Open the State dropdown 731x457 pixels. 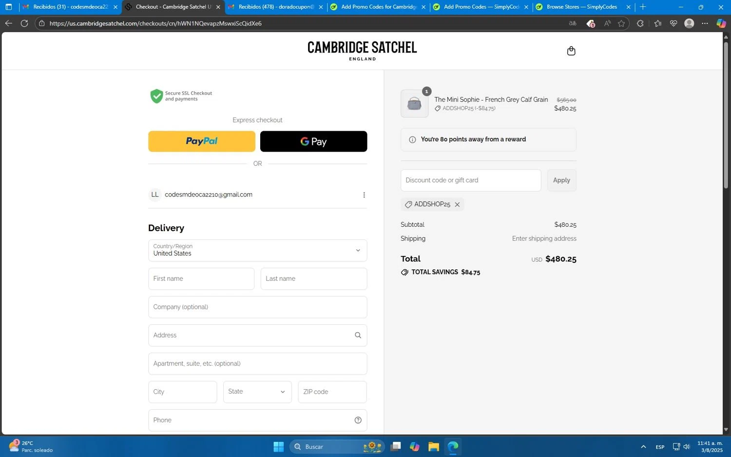[x=257, y=392]
